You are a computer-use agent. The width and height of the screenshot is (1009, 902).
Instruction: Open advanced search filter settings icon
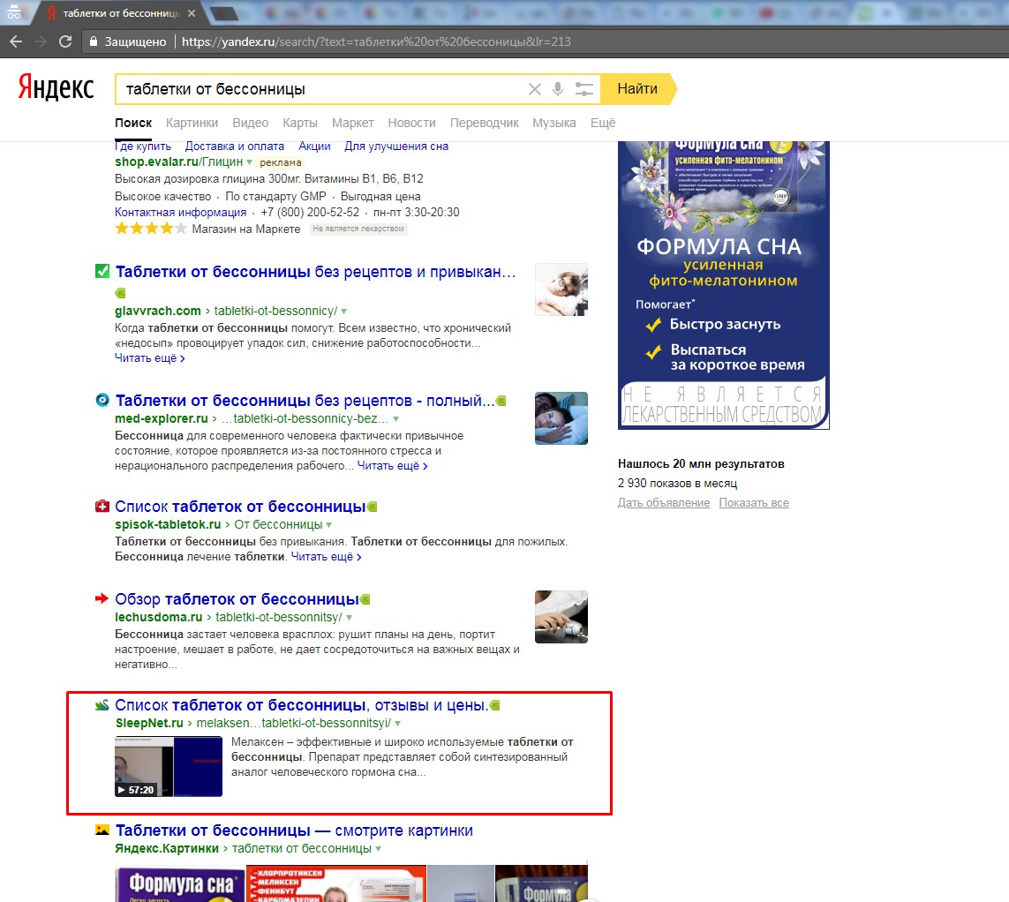tap(584, 89)
